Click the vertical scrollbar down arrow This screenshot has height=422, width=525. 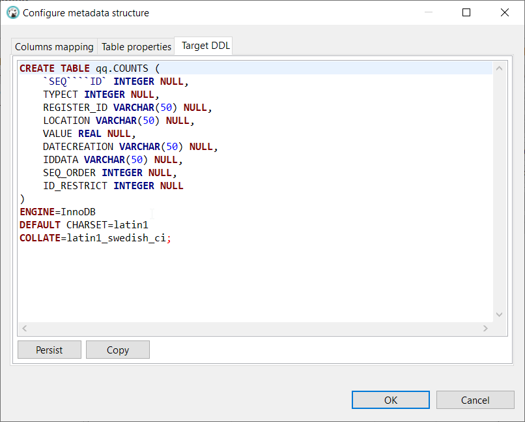click(499, 314)
